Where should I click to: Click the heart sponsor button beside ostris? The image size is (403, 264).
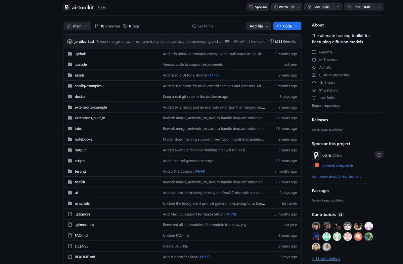tap(379, 155)
